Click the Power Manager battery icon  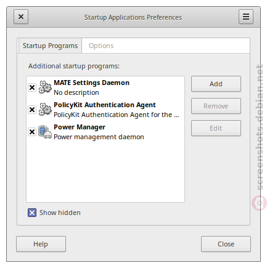click(x=45, y=132)
